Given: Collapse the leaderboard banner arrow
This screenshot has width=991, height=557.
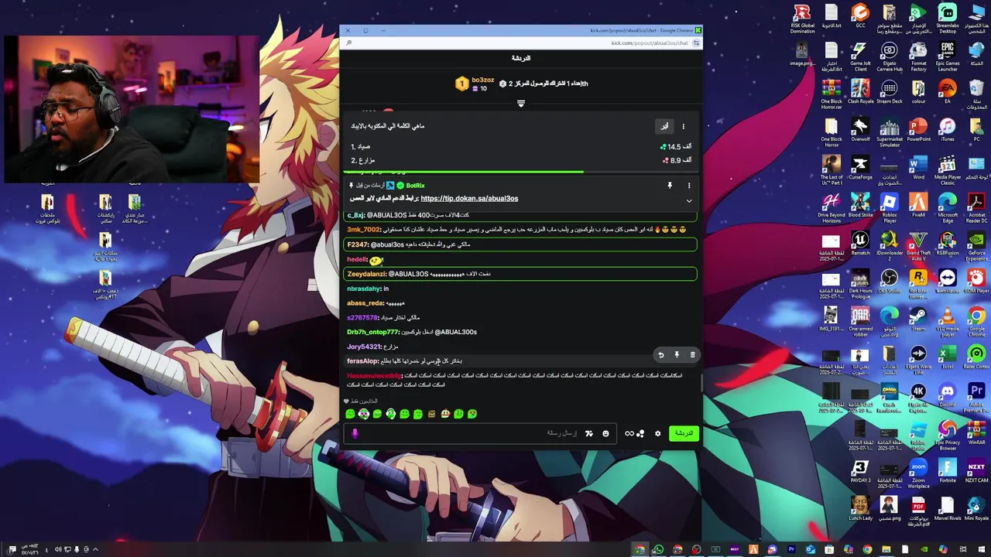Looking at the screenshot, I should click(x=521, y=104).
